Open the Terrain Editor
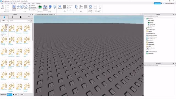 coord(40,7)
